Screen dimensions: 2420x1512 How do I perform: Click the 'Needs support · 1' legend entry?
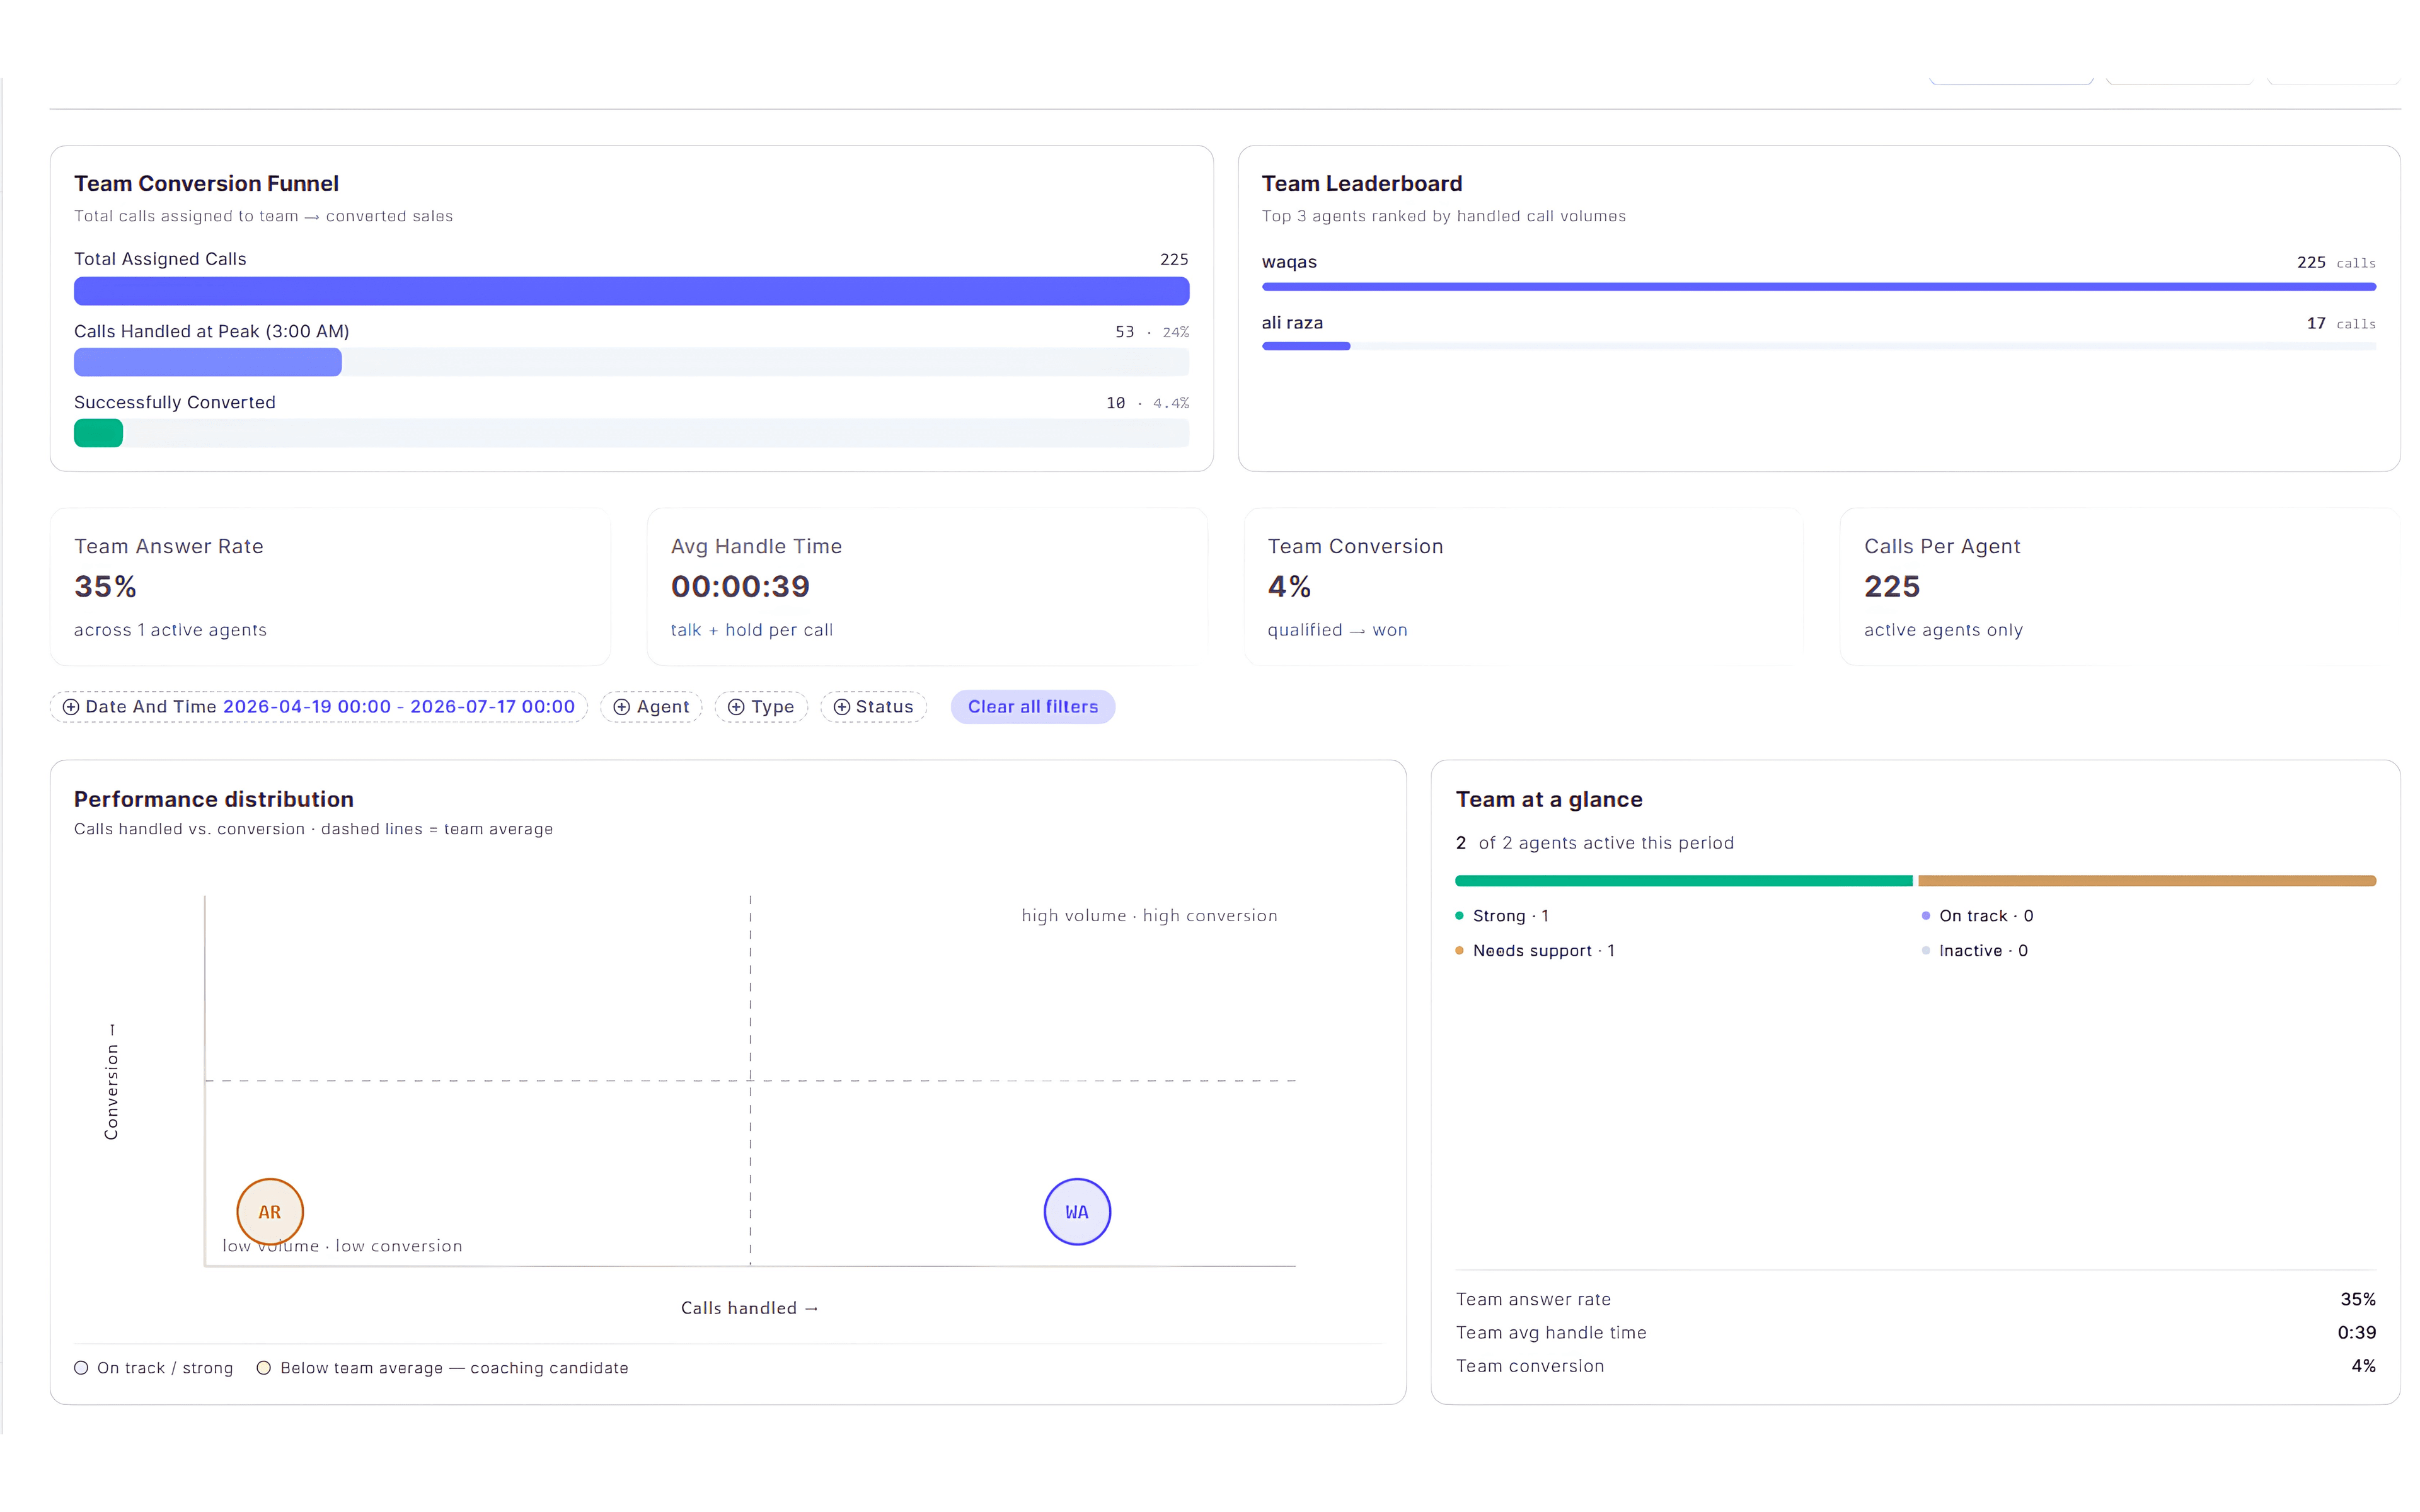(x=1535, y=951)
